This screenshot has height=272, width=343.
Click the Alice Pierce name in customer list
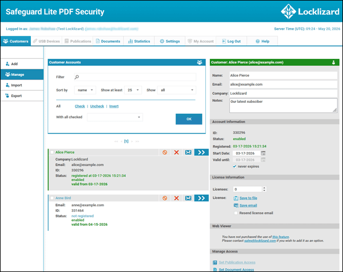(65, 153)
